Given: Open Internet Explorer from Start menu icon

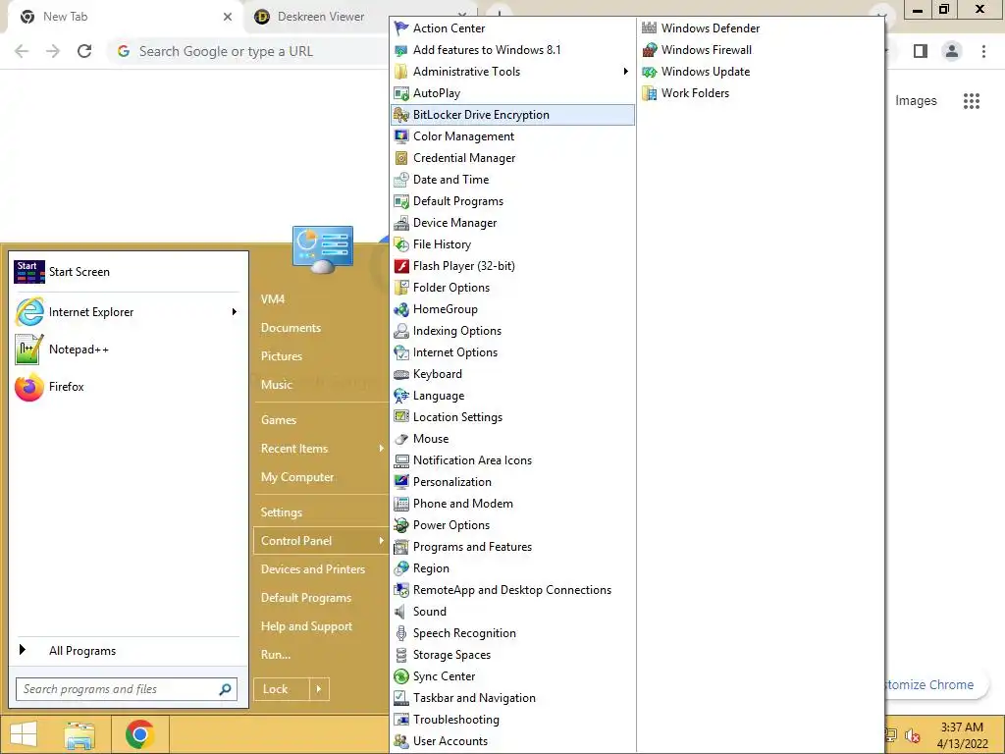Looking at the screenshot, I should point(29,312).
